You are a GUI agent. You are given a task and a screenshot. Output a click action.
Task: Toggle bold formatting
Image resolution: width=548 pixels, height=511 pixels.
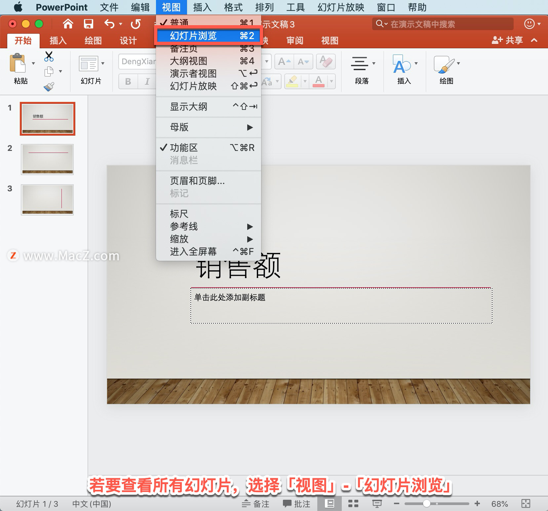[128, 81]
